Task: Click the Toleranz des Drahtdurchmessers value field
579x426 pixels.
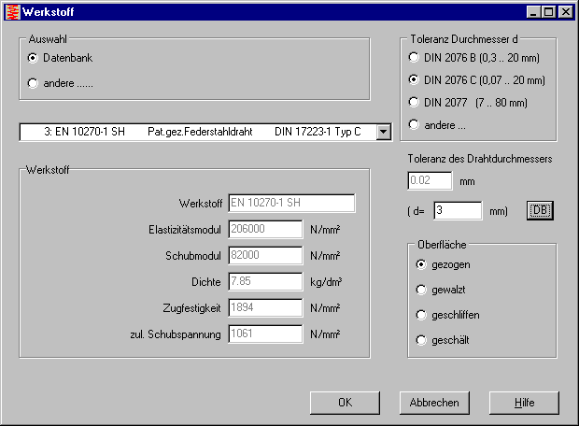Action: pos(430,180)
